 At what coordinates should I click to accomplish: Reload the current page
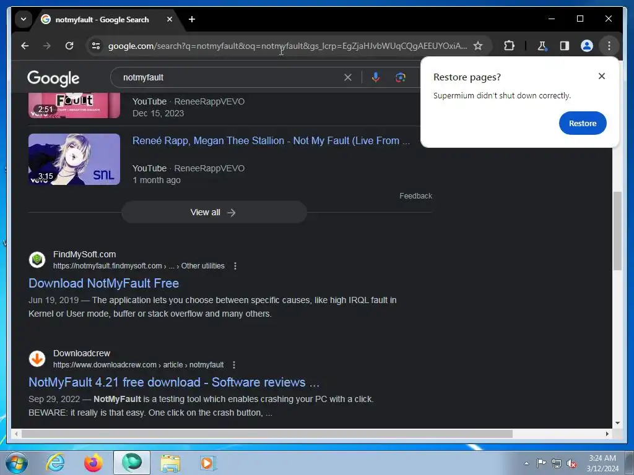[x=69, y=46]
